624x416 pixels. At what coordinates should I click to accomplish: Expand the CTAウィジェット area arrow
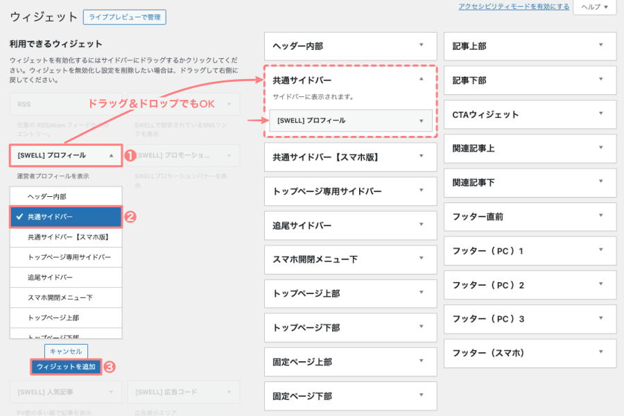600,114
